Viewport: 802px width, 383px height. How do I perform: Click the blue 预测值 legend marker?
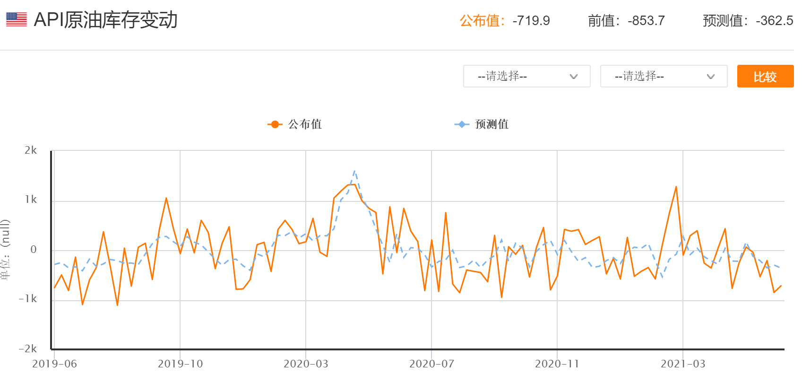[462, 124]
